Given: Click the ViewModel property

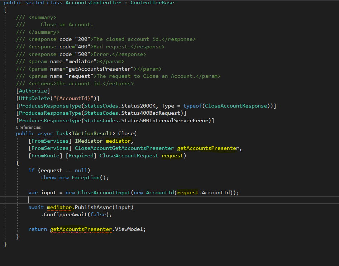Looking at the screenshot, I should pos(129,229).
